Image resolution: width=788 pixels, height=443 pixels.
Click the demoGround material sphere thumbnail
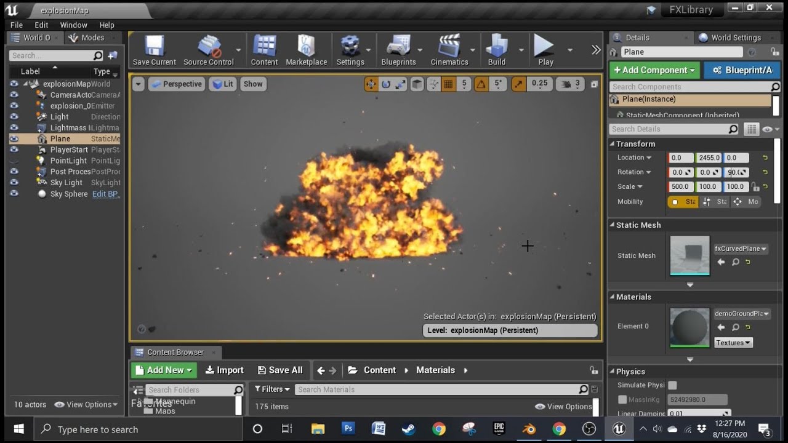(689, 327)
